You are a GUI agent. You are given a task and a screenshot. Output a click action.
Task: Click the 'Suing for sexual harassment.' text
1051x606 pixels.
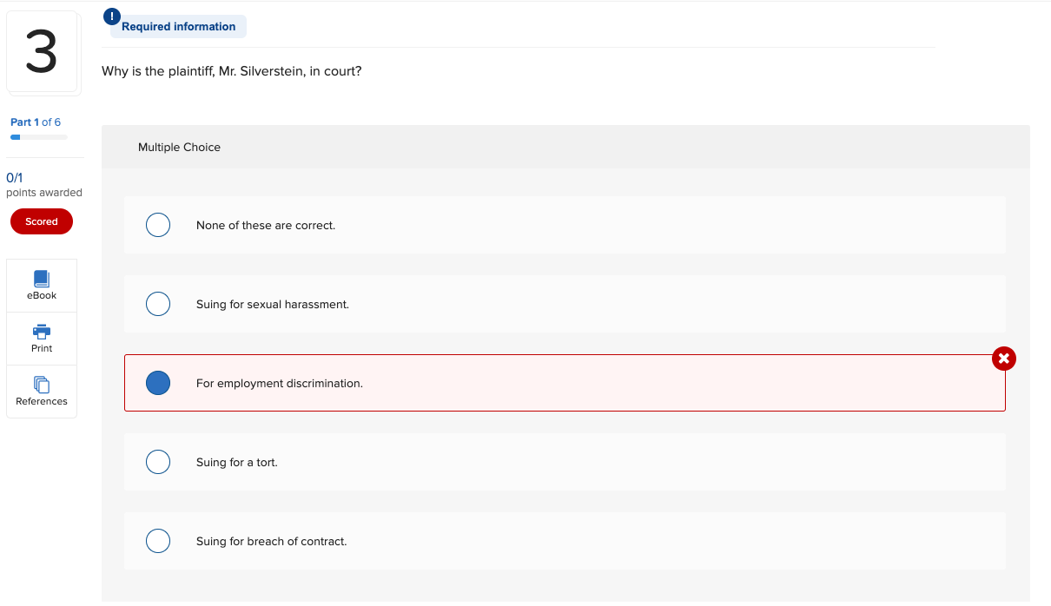[x=273, y=305]
